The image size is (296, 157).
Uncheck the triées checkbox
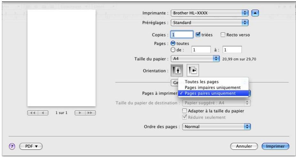coord(198,35)
